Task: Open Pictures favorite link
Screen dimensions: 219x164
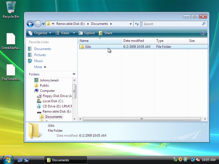Action: 40,55
